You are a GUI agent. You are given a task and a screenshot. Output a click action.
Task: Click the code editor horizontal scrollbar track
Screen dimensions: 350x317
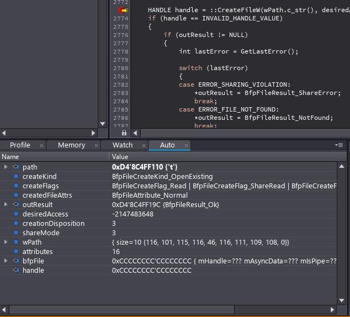coord(245,133)
